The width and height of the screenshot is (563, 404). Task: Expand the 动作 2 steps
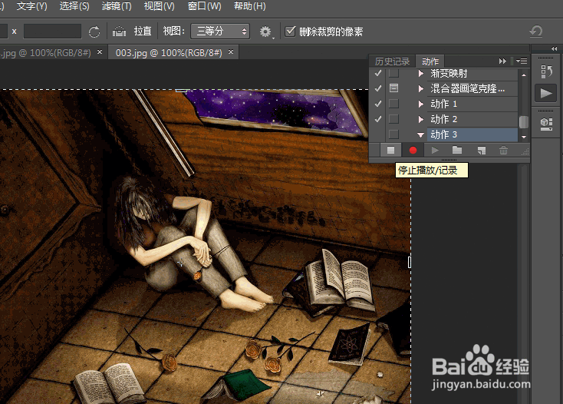tap(421, 119)
